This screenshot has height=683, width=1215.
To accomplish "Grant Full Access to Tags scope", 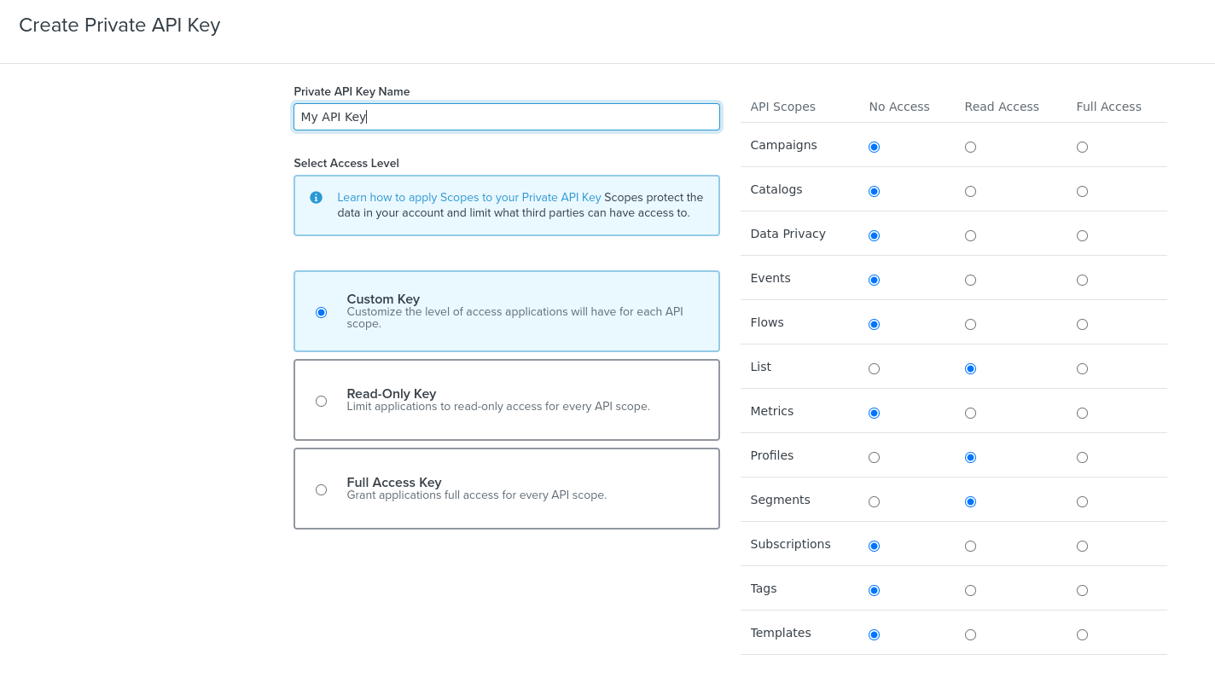I will [1082, 590].
